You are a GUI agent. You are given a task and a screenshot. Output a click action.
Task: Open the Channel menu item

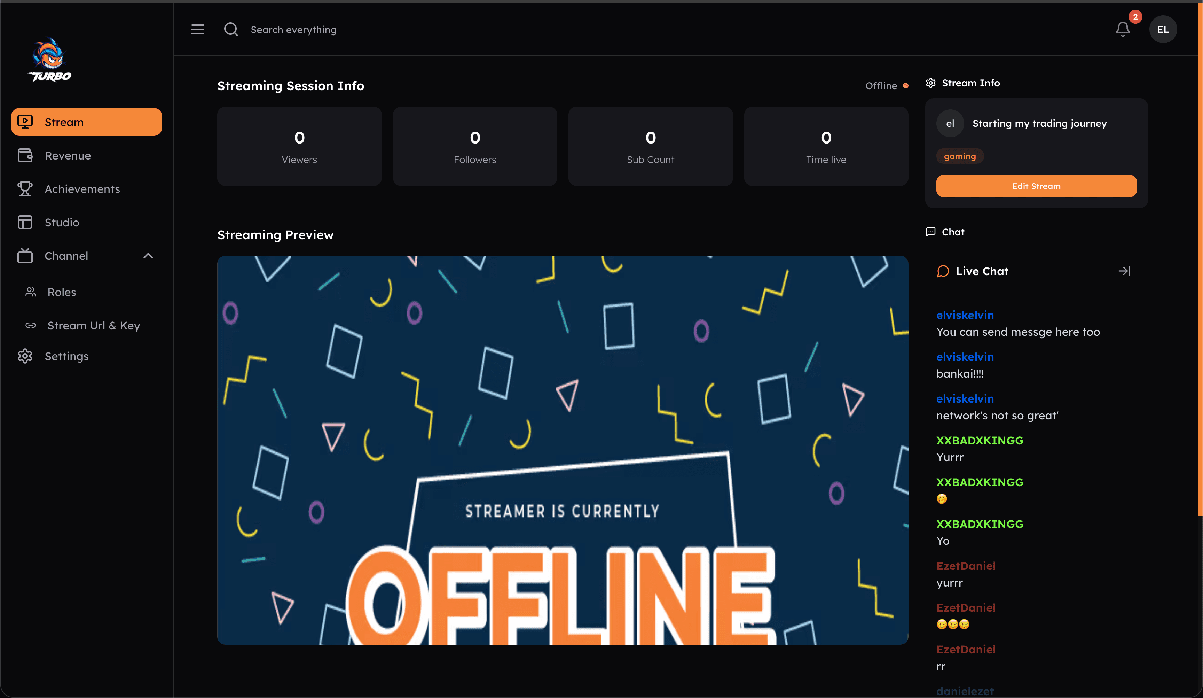pyautogui.click(x=86, y=256)
